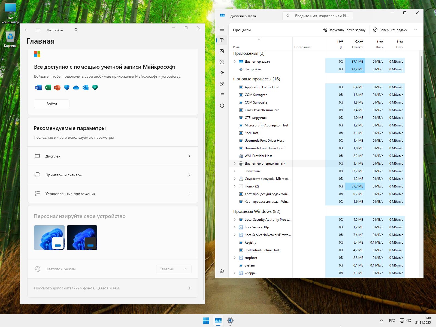Click the Excel icon in Settings home
Viewport: 436px width, 327px height.
48,87
